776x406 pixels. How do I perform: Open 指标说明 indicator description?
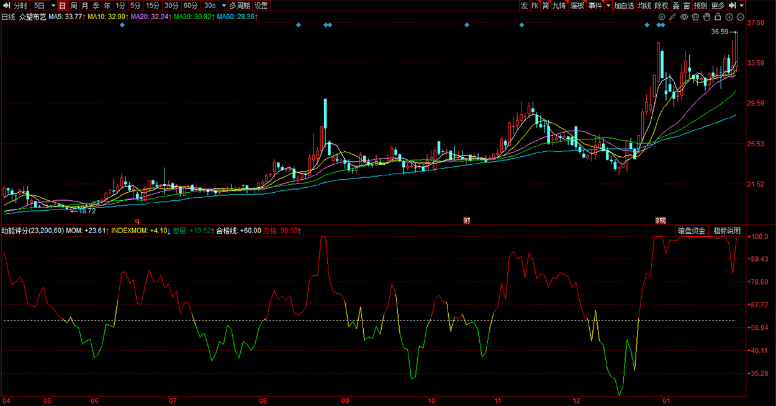[x=727, y=231]
